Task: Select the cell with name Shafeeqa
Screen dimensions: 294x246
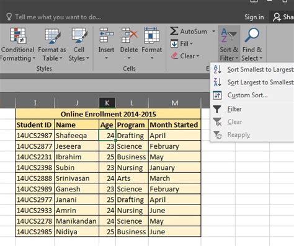Action: [x=77, y=136]
